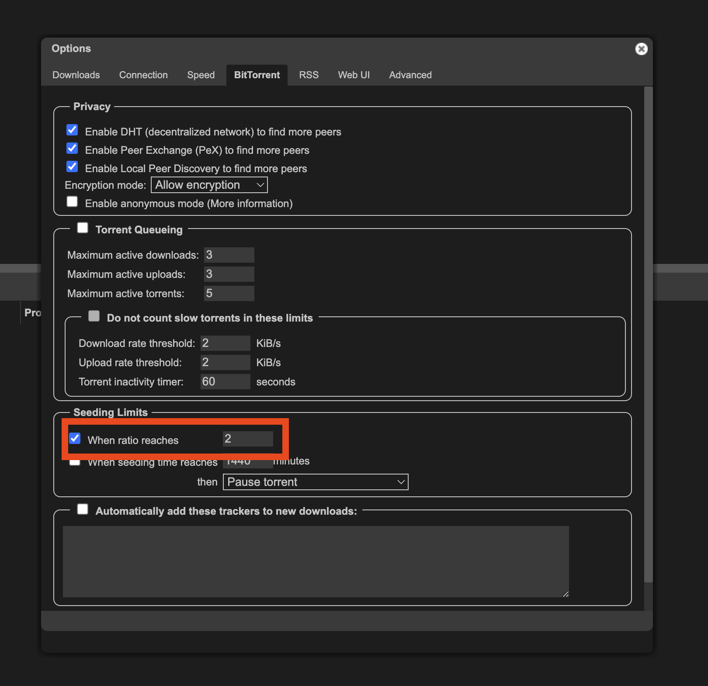Viewport: 708px width, 686px height.
Task: Switch to the Connection tab
Action: pos(143,75)
